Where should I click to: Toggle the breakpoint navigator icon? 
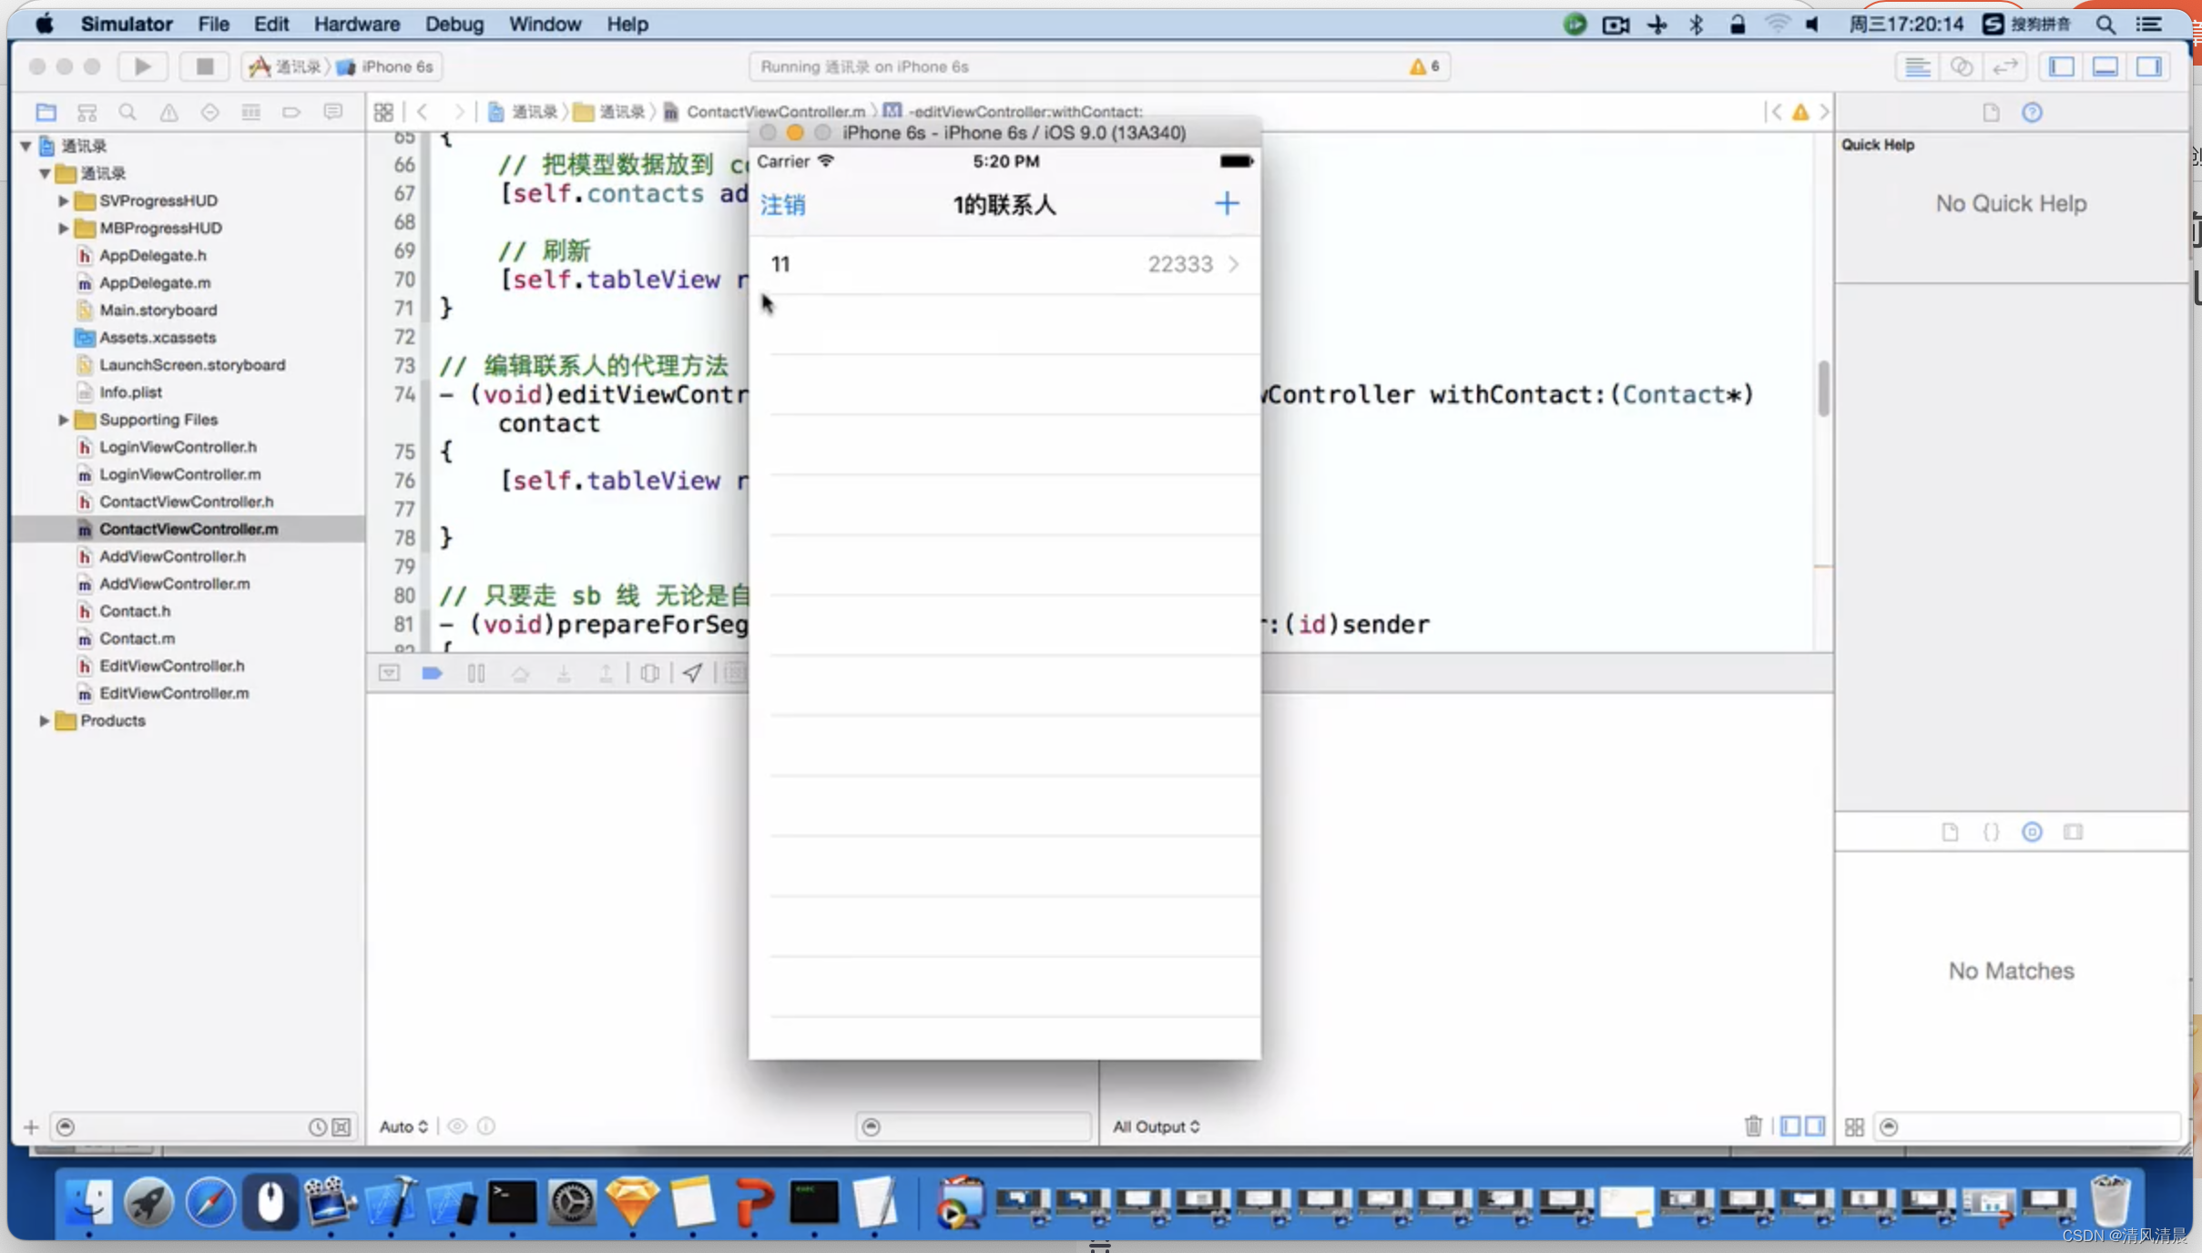point(291,112)
